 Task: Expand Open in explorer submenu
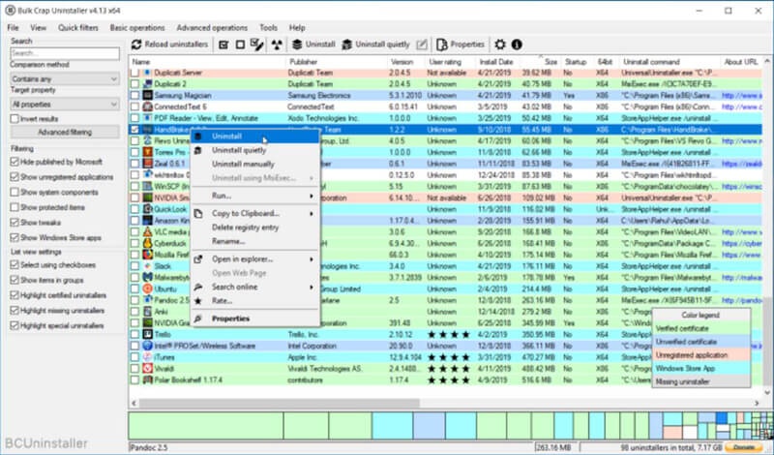[255, 259]
